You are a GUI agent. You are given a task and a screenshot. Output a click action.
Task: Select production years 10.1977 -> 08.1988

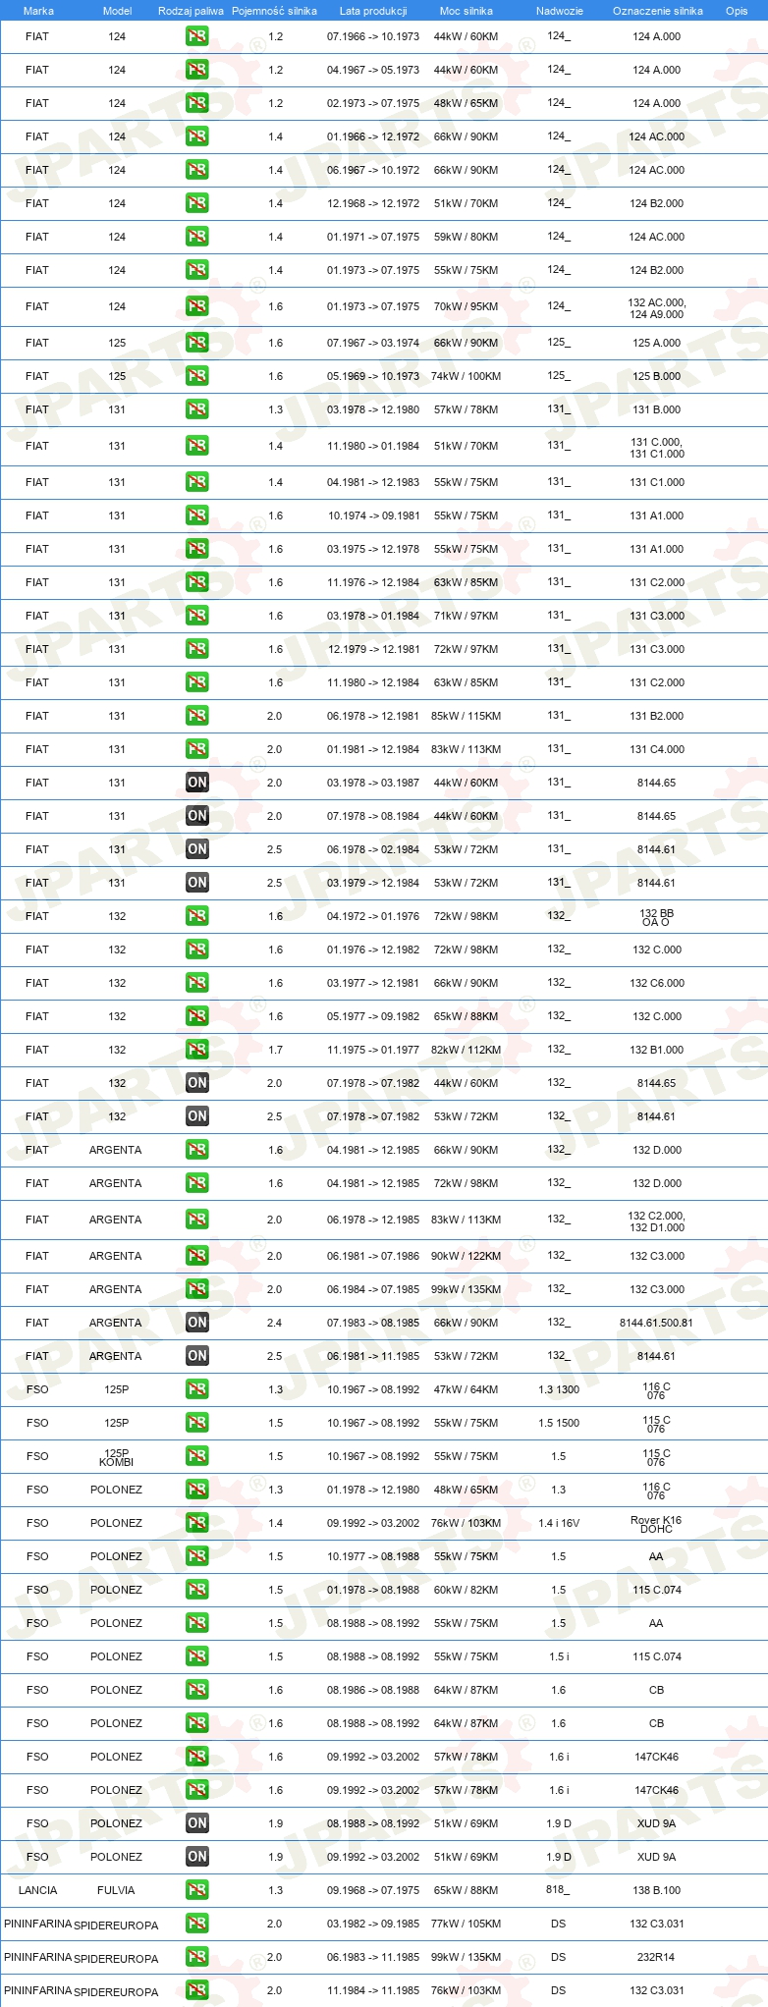click(x=373, y=1556)
